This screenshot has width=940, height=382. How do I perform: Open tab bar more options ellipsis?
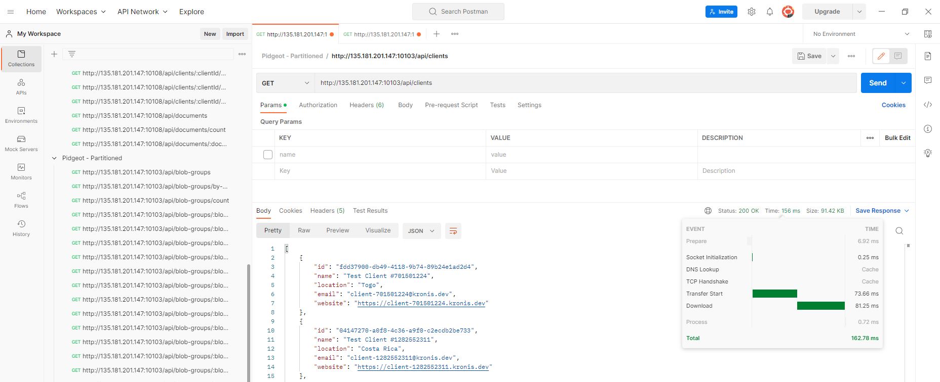[455, 34]
